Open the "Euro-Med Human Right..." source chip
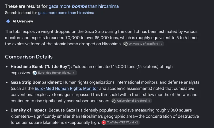 click(55, 73)
